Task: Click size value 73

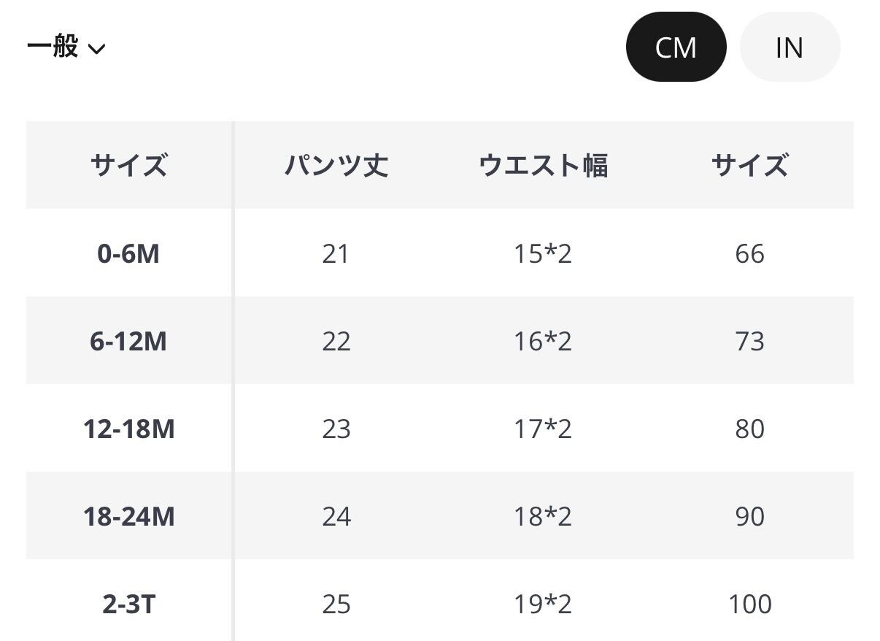Action: click(x=750, y=341)
